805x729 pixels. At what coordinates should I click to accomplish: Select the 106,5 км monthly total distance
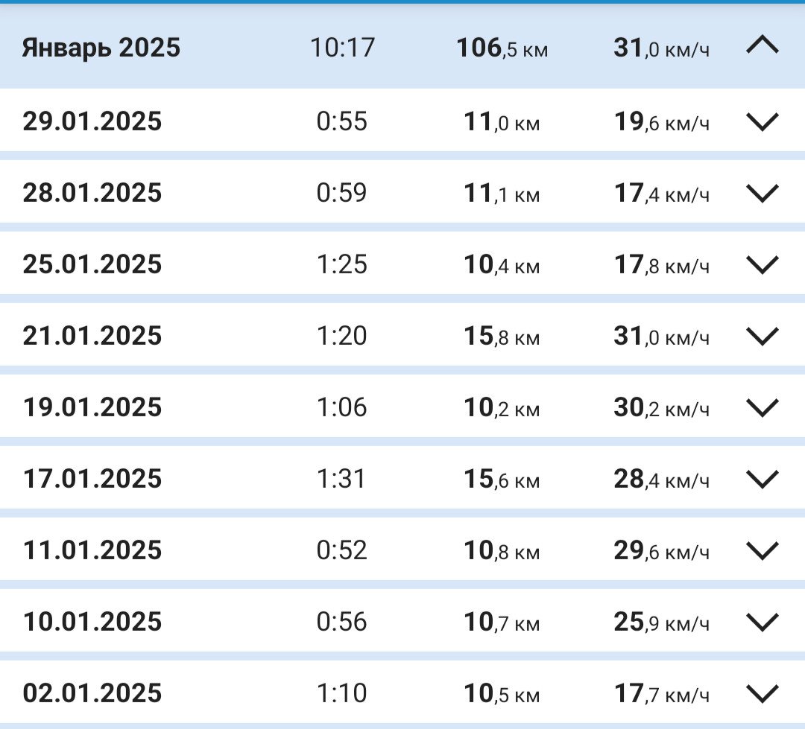coord(502,48)
